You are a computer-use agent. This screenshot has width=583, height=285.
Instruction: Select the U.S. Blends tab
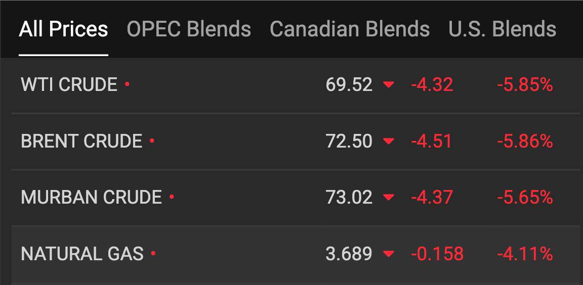[x=503, y=29]
